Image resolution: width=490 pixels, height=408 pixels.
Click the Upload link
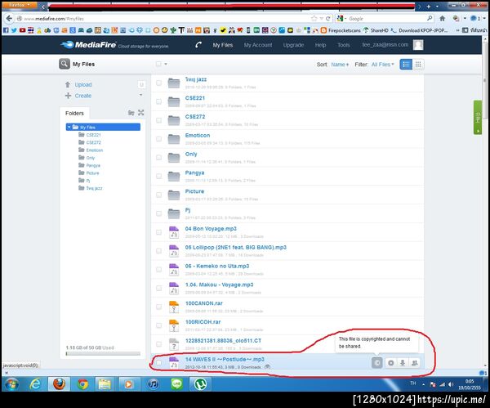pos(83,85)
